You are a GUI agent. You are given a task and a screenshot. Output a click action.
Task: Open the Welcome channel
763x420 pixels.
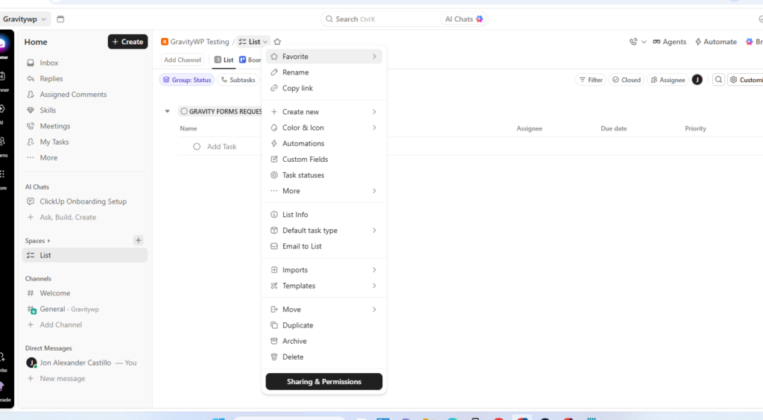coord(85,293)
